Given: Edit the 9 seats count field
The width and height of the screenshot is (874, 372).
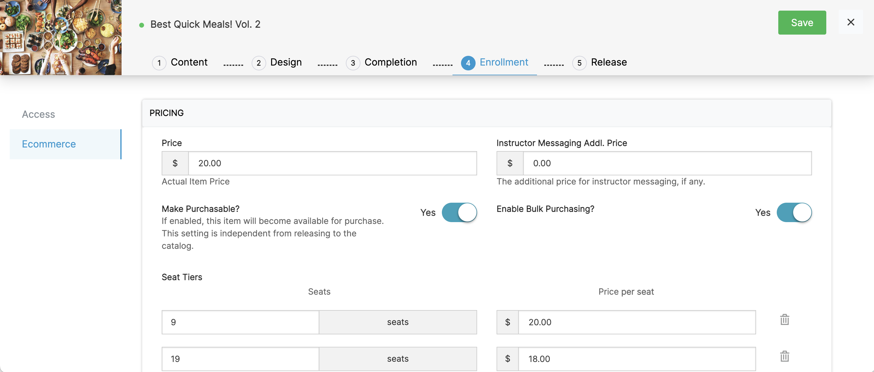Looking at the screenshot, I should (240, 322).
